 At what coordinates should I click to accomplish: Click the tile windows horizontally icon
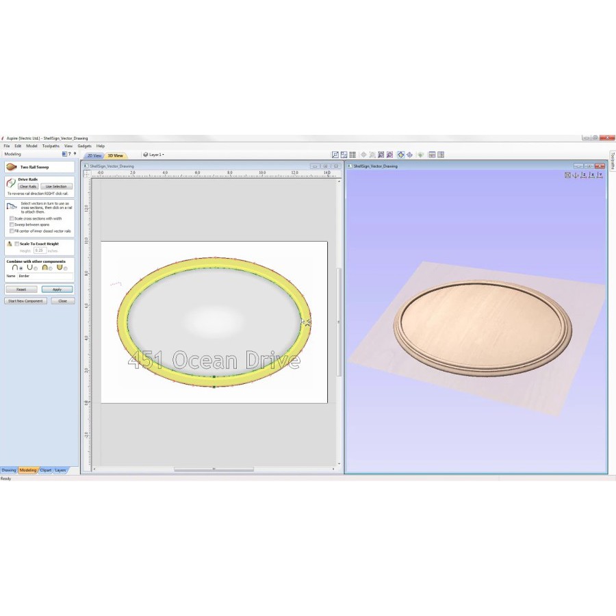[x=432, y=155]
